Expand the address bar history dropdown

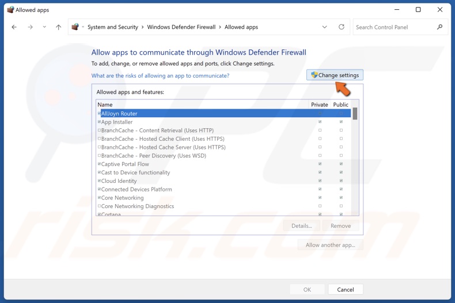coord(324,27)
